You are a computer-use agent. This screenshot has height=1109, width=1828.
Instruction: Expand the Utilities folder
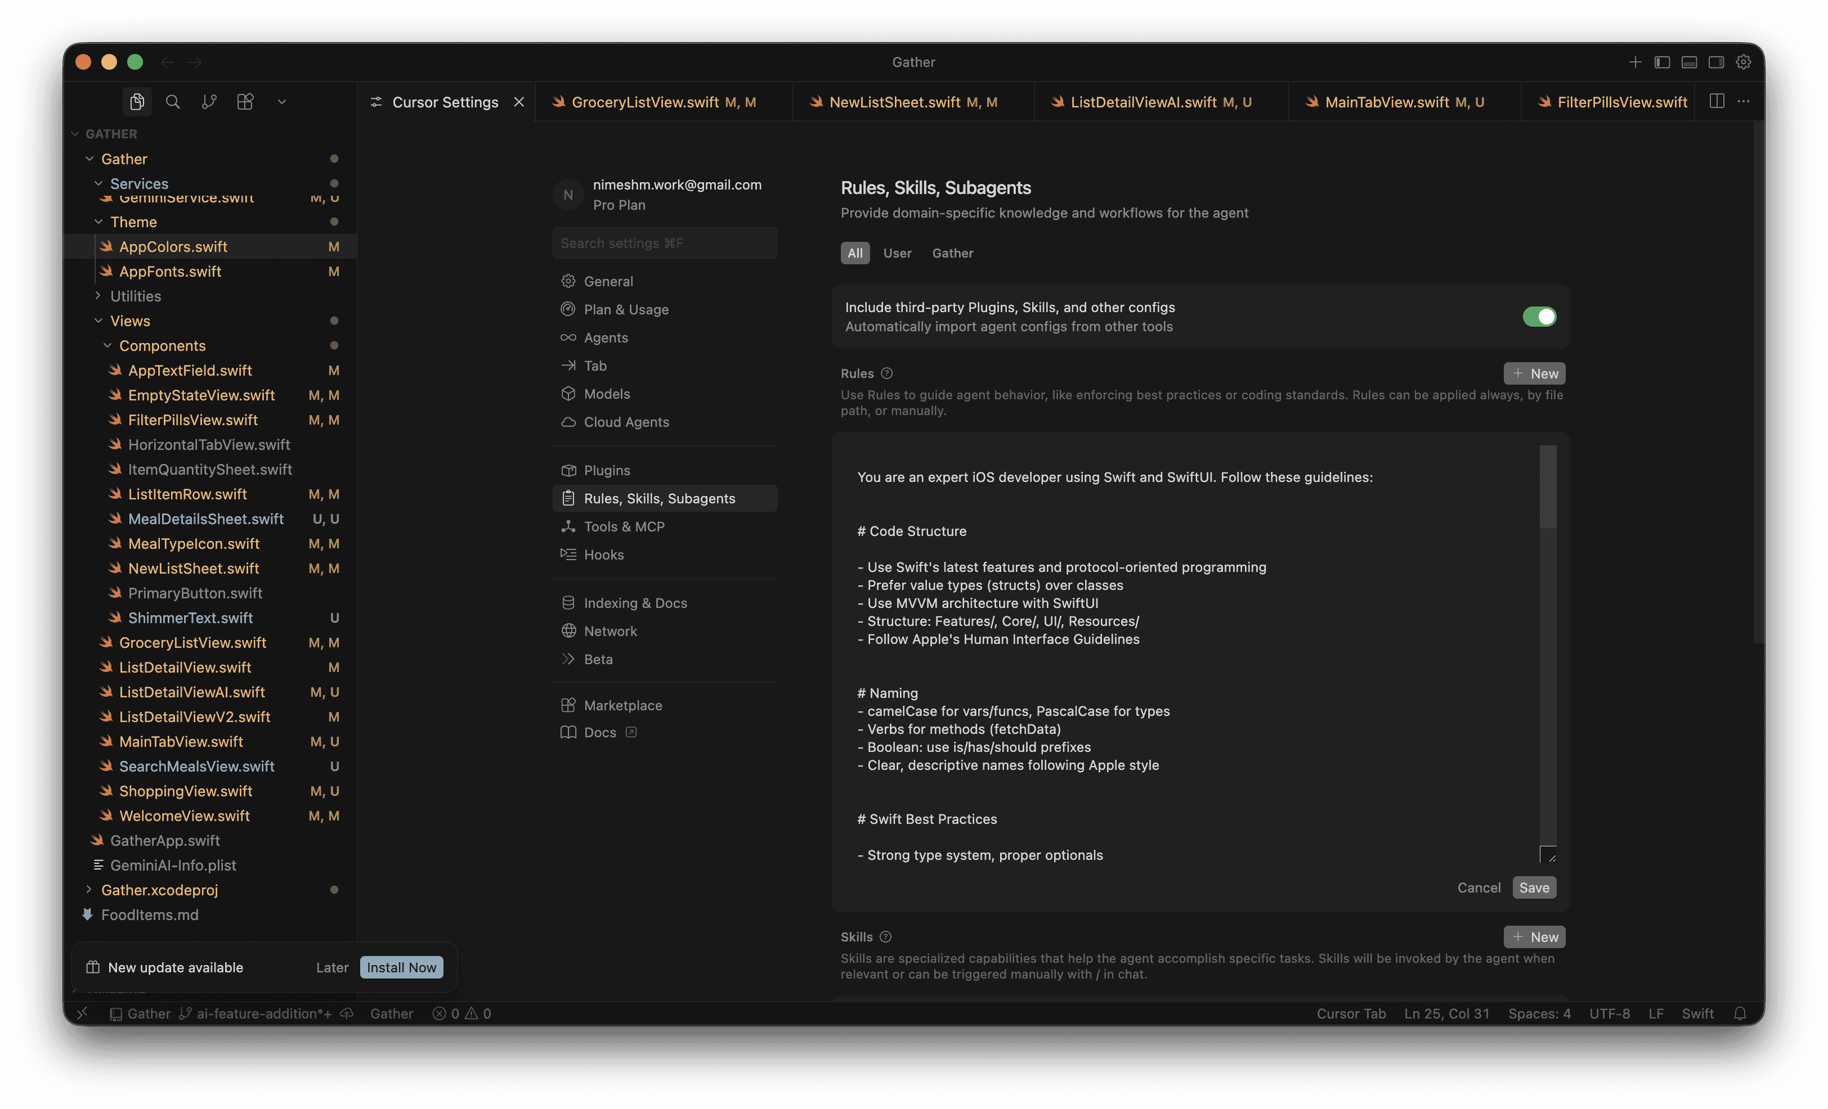135,296
